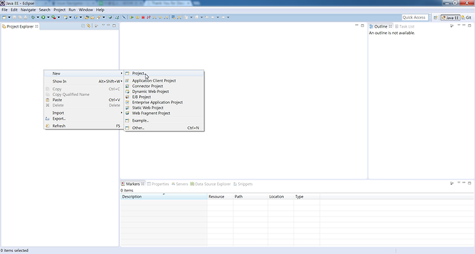Select the Markers tab
Viewport: 475px width, 254px height.
133,184
